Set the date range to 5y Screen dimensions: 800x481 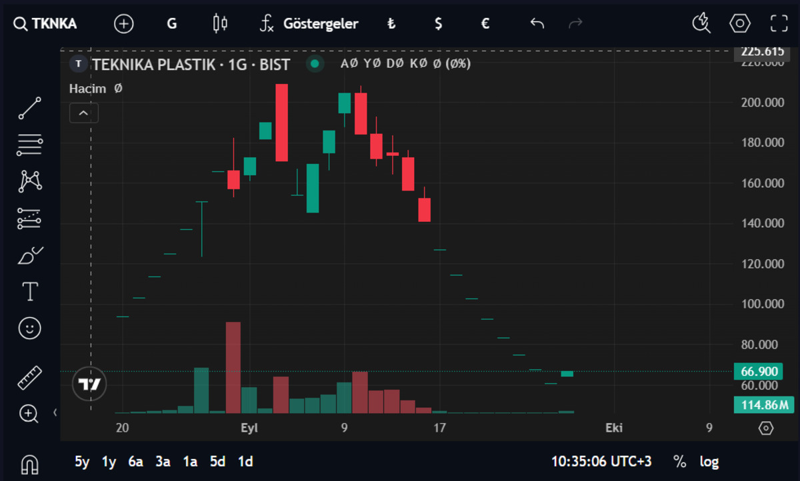tap(82, 461)
